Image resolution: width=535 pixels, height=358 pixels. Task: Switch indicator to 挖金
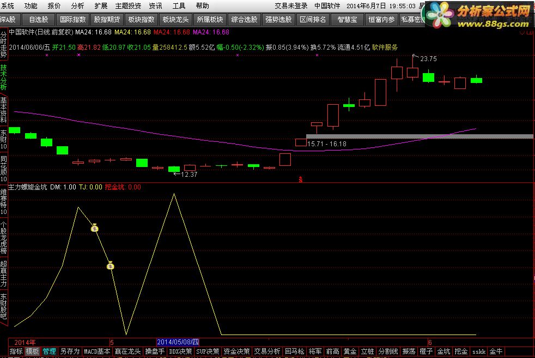[461, 351]
